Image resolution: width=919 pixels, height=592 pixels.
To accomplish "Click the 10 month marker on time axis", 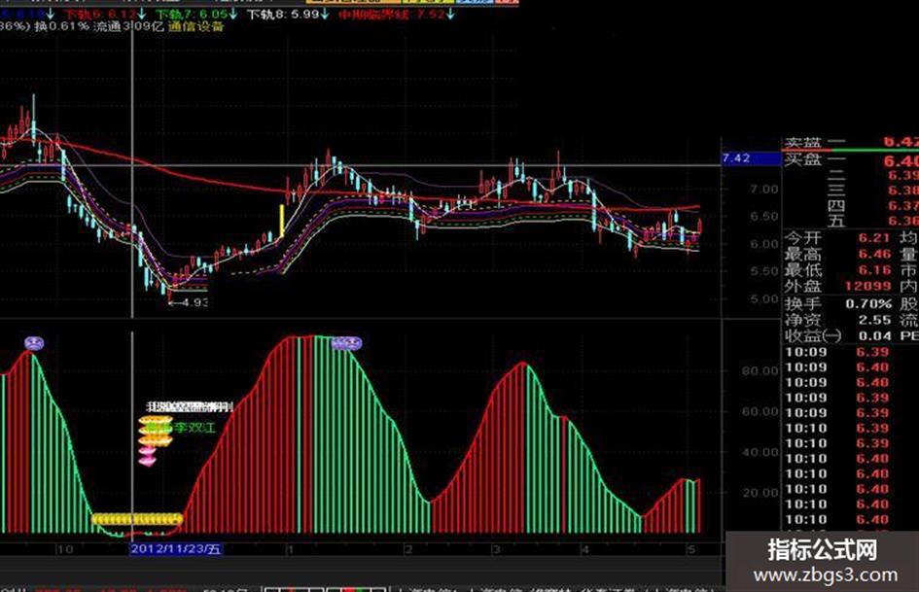I will pyautogui.click(x=64, y=549).
